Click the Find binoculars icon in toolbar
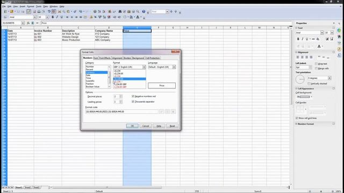The width and height of the screenshot is (344, 193). click(120, 11)
